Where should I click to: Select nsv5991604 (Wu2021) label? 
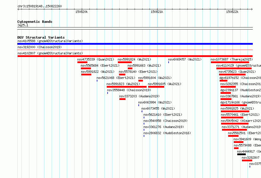pyautogui.click(x=155, y=78)
